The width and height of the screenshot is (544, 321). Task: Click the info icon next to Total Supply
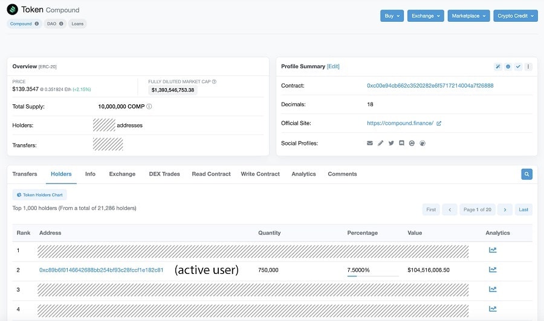point(149,106)
